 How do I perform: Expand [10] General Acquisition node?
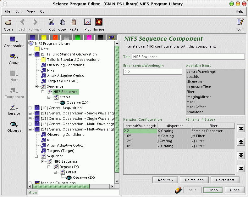(30, 108)
